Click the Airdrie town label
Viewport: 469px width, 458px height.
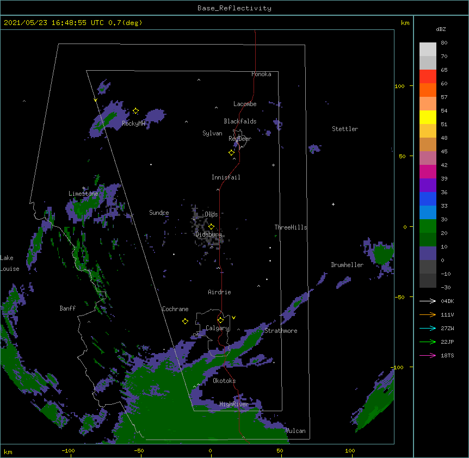[220, 292]
